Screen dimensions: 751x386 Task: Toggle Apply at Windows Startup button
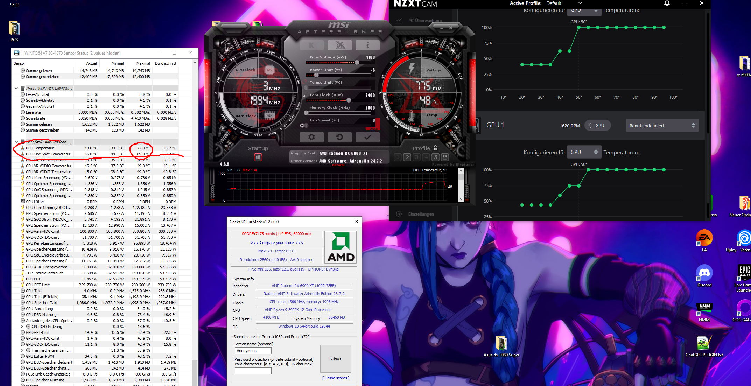pyautogui.click(x=258, y=157)
